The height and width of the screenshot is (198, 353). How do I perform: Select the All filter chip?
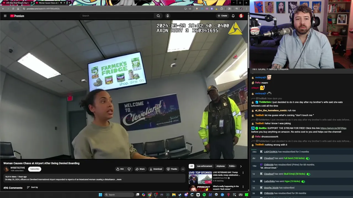191,166
